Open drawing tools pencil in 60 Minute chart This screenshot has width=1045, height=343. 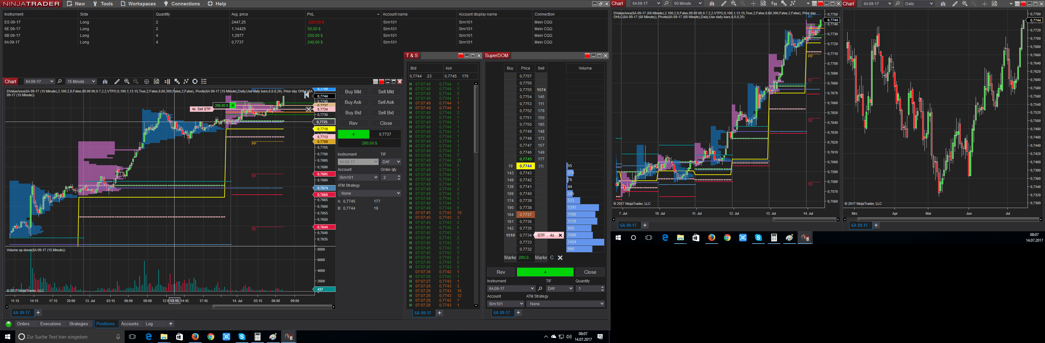click(x=723, y=3)
